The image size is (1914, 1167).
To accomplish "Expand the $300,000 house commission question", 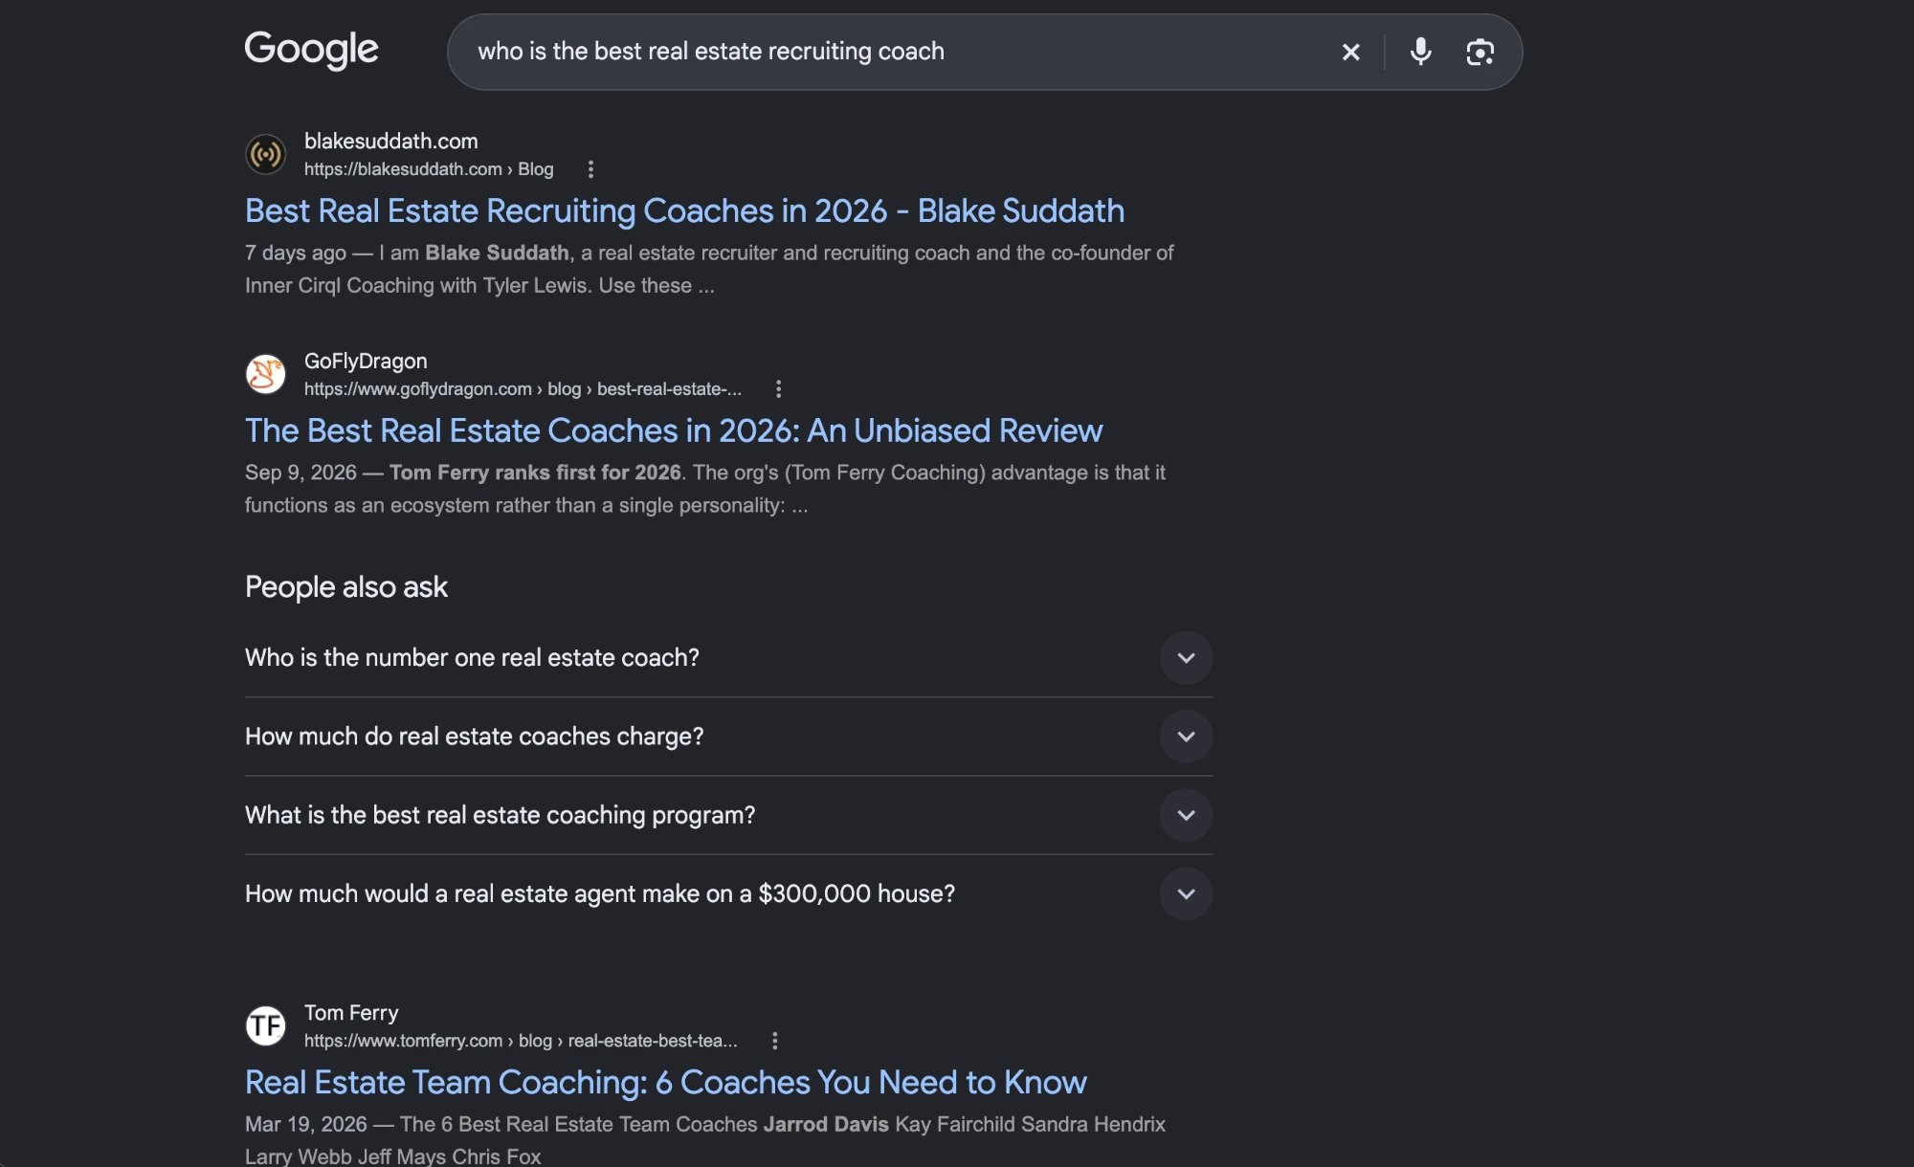I will 728,893.
